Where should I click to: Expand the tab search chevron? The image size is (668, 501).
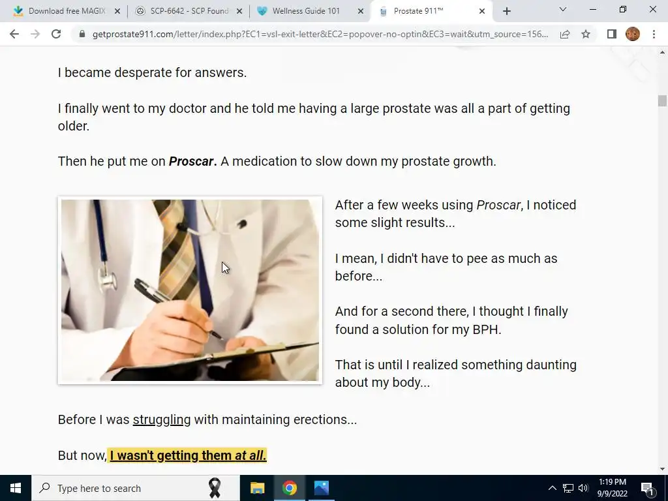563,9
